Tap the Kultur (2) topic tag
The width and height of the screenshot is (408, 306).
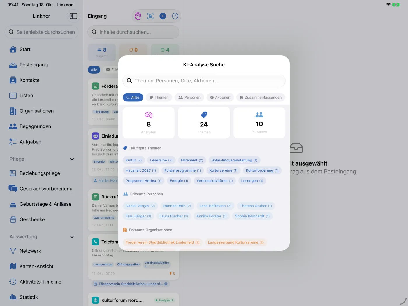coord(134,160)
